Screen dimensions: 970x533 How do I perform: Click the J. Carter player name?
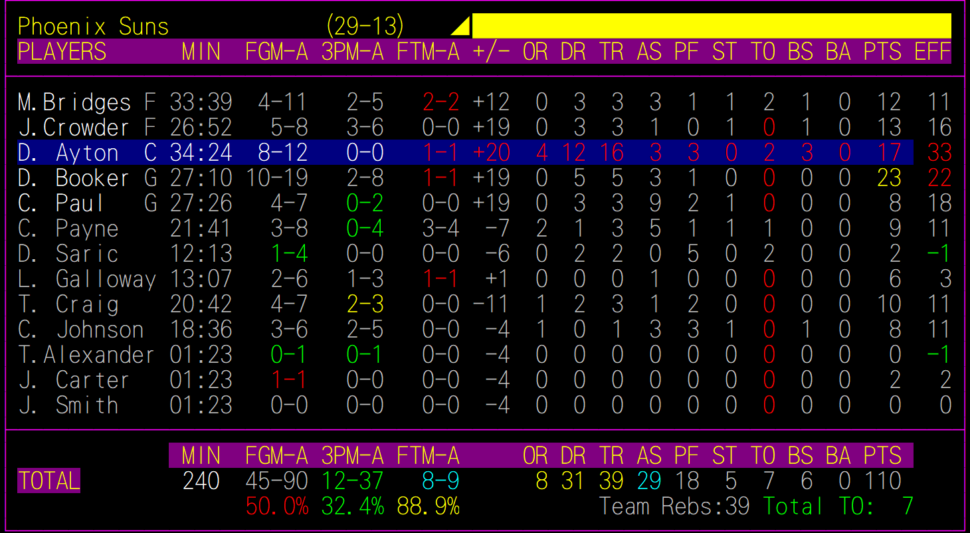73,380
